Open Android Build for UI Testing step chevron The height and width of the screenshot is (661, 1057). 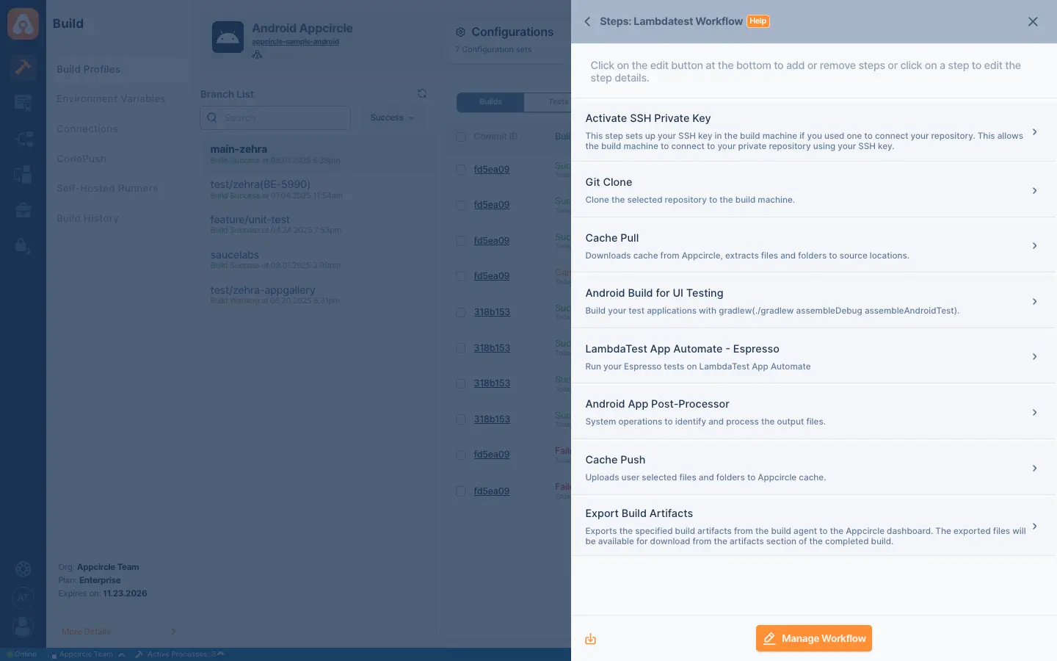[x=1034, y=301]
